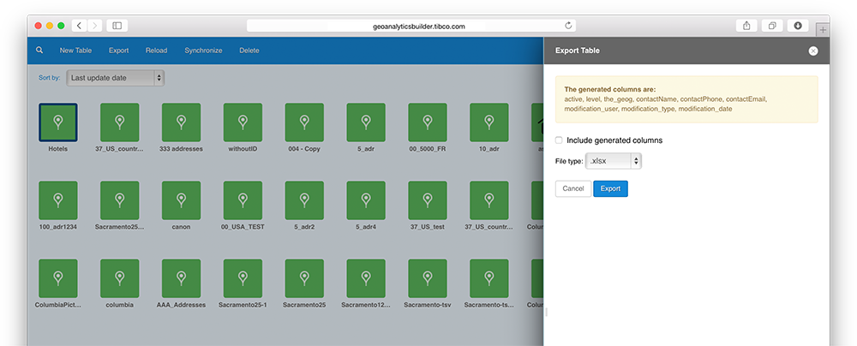
Task: Click the canon table icon
Action: [x=181, y=200]
